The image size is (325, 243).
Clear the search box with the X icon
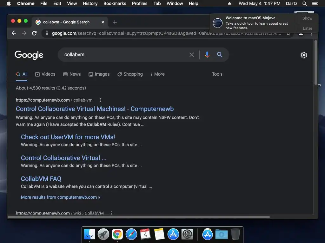coord(192,55)
